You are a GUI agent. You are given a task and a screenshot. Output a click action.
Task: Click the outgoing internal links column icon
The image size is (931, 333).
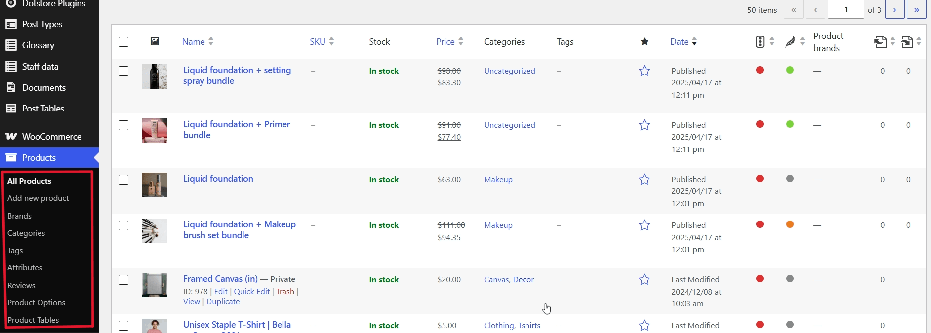pyautogui.click(x=880, y=42)
